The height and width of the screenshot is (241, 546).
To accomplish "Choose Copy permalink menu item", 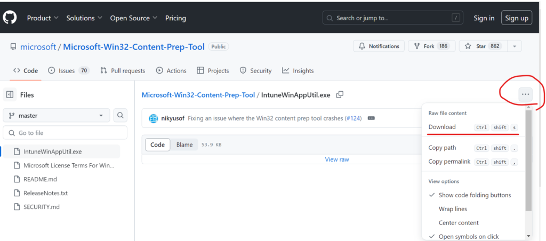I will [473, 162].
